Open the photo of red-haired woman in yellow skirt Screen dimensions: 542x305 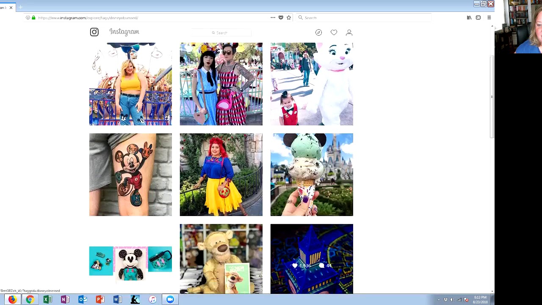[x=221, y=175]
